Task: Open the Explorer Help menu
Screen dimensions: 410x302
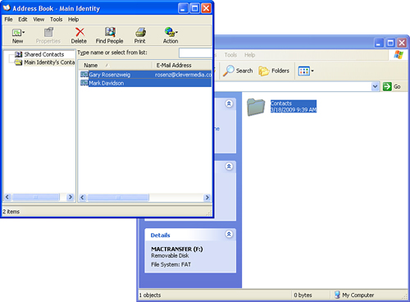Action: click(249, 55)
